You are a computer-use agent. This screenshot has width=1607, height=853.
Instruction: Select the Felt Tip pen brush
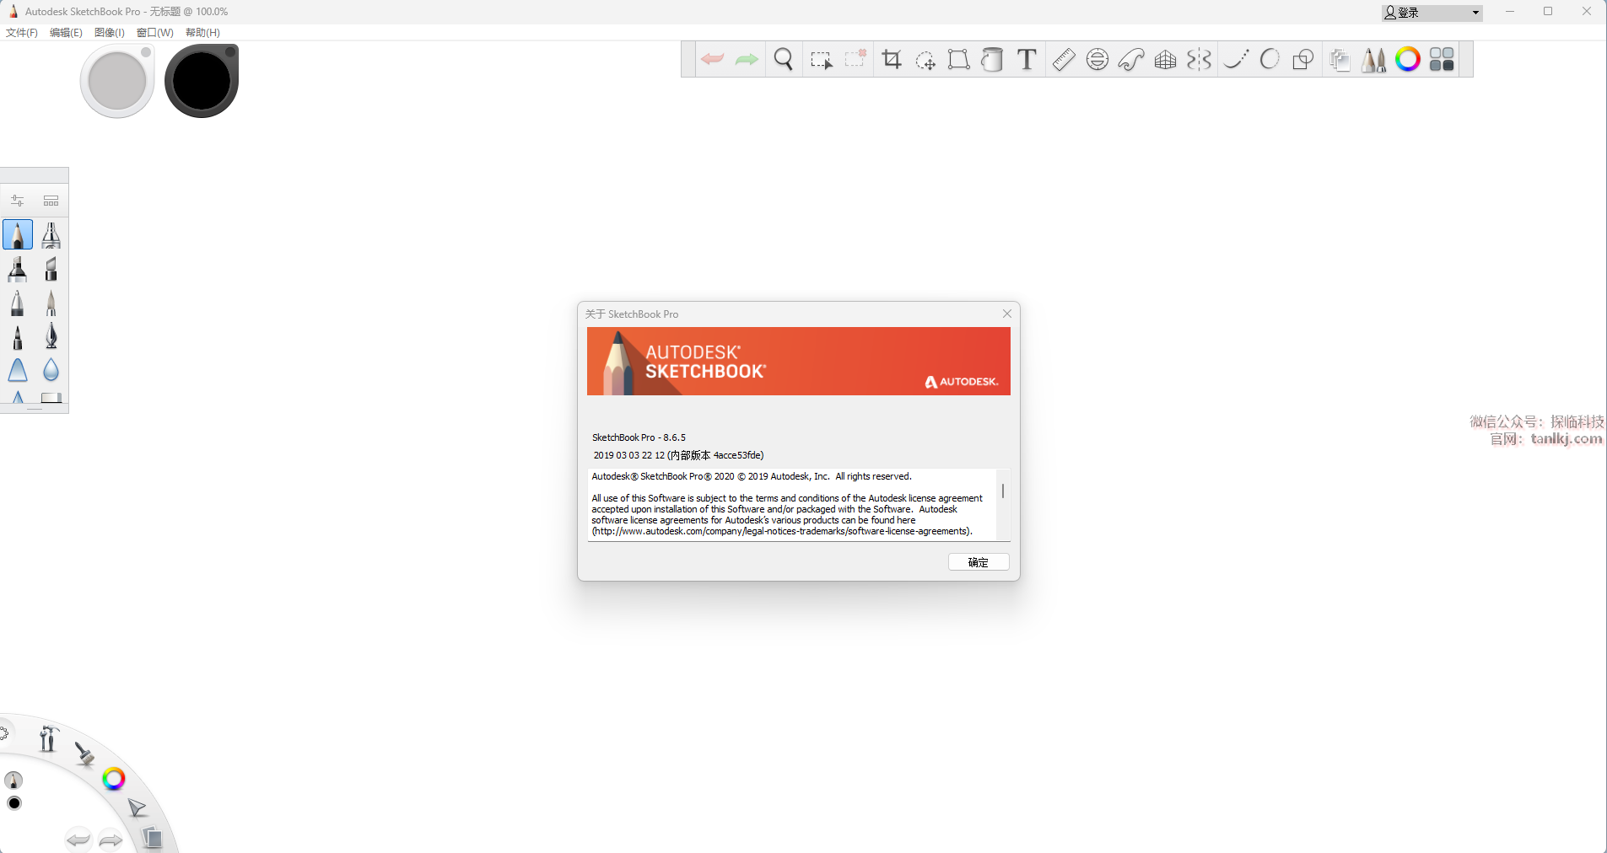(x=18, y=336)
